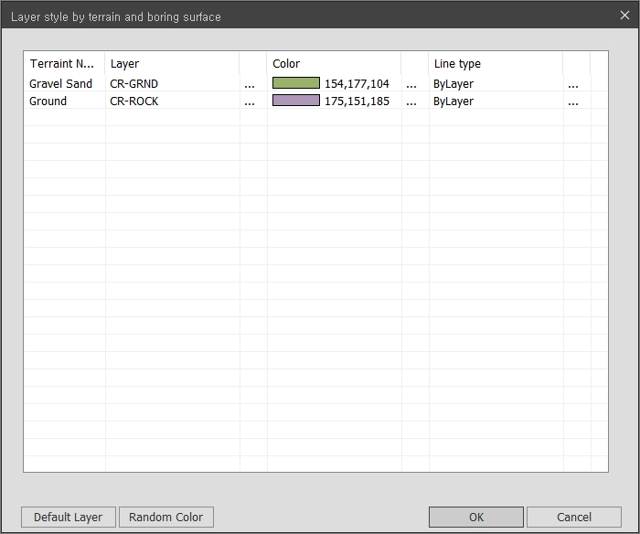Screen dimensions: 640x534
Task: Open layer picker for Ground row
Action: click(250, 101)
